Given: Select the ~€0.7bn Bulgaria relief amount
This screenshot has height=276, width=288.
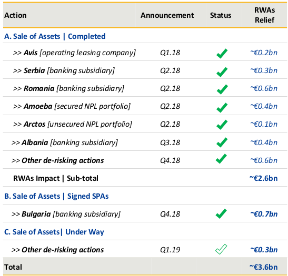Looking at the screenshot, I should point(264,214).
